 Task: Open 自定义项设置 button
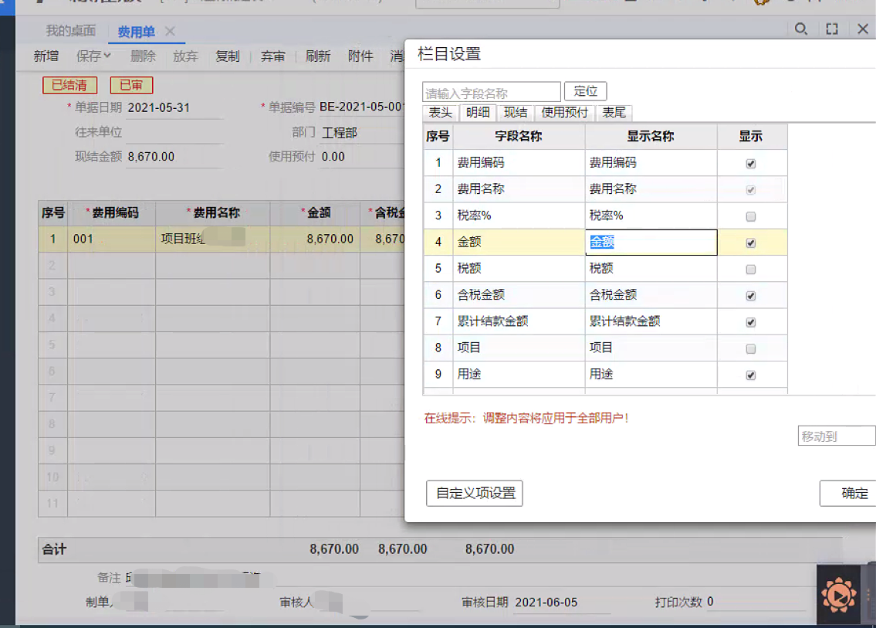475,494
